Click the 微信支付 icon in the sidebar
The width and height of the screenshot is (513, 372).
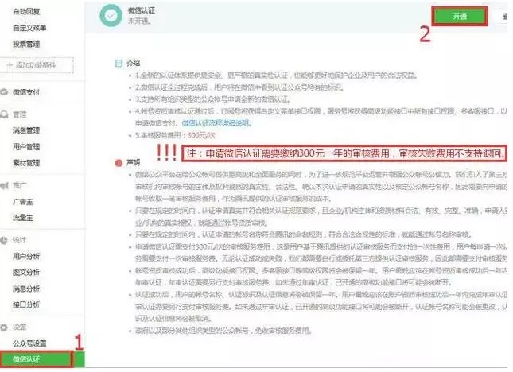(x=4, y=92)
